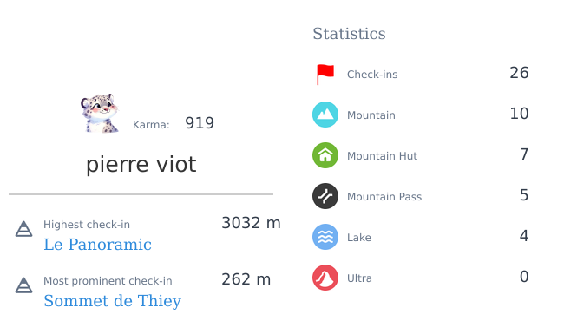Viewport: 564px width, 334px height.
Task: Click the red Check-ins flag icon
Action: (325, 75)
